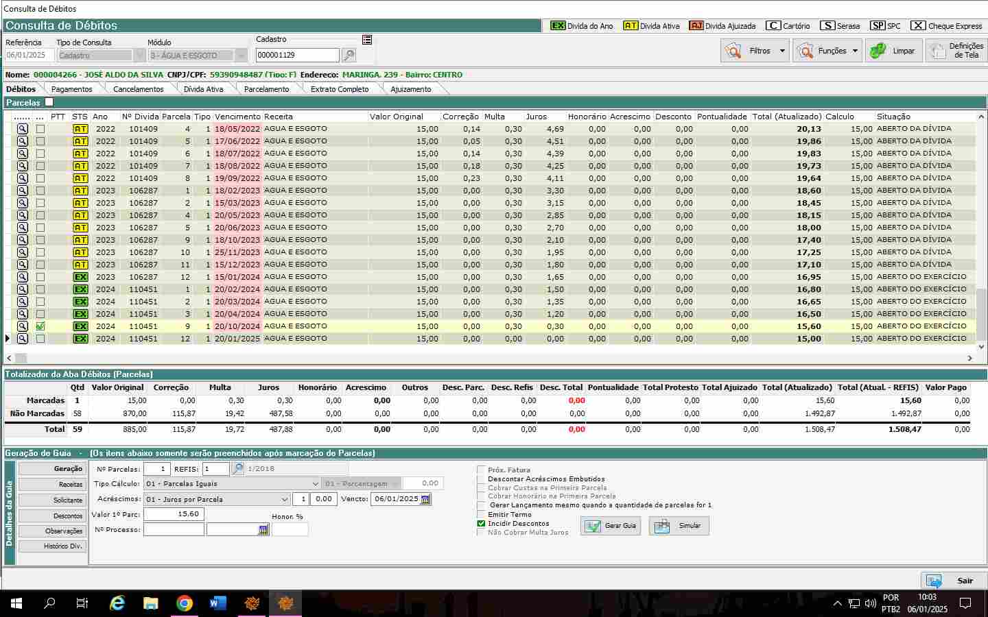This screenshot has height=617, width=988.
Task: Click the REFIS search magnifier icon
Action: pos(237,469)
